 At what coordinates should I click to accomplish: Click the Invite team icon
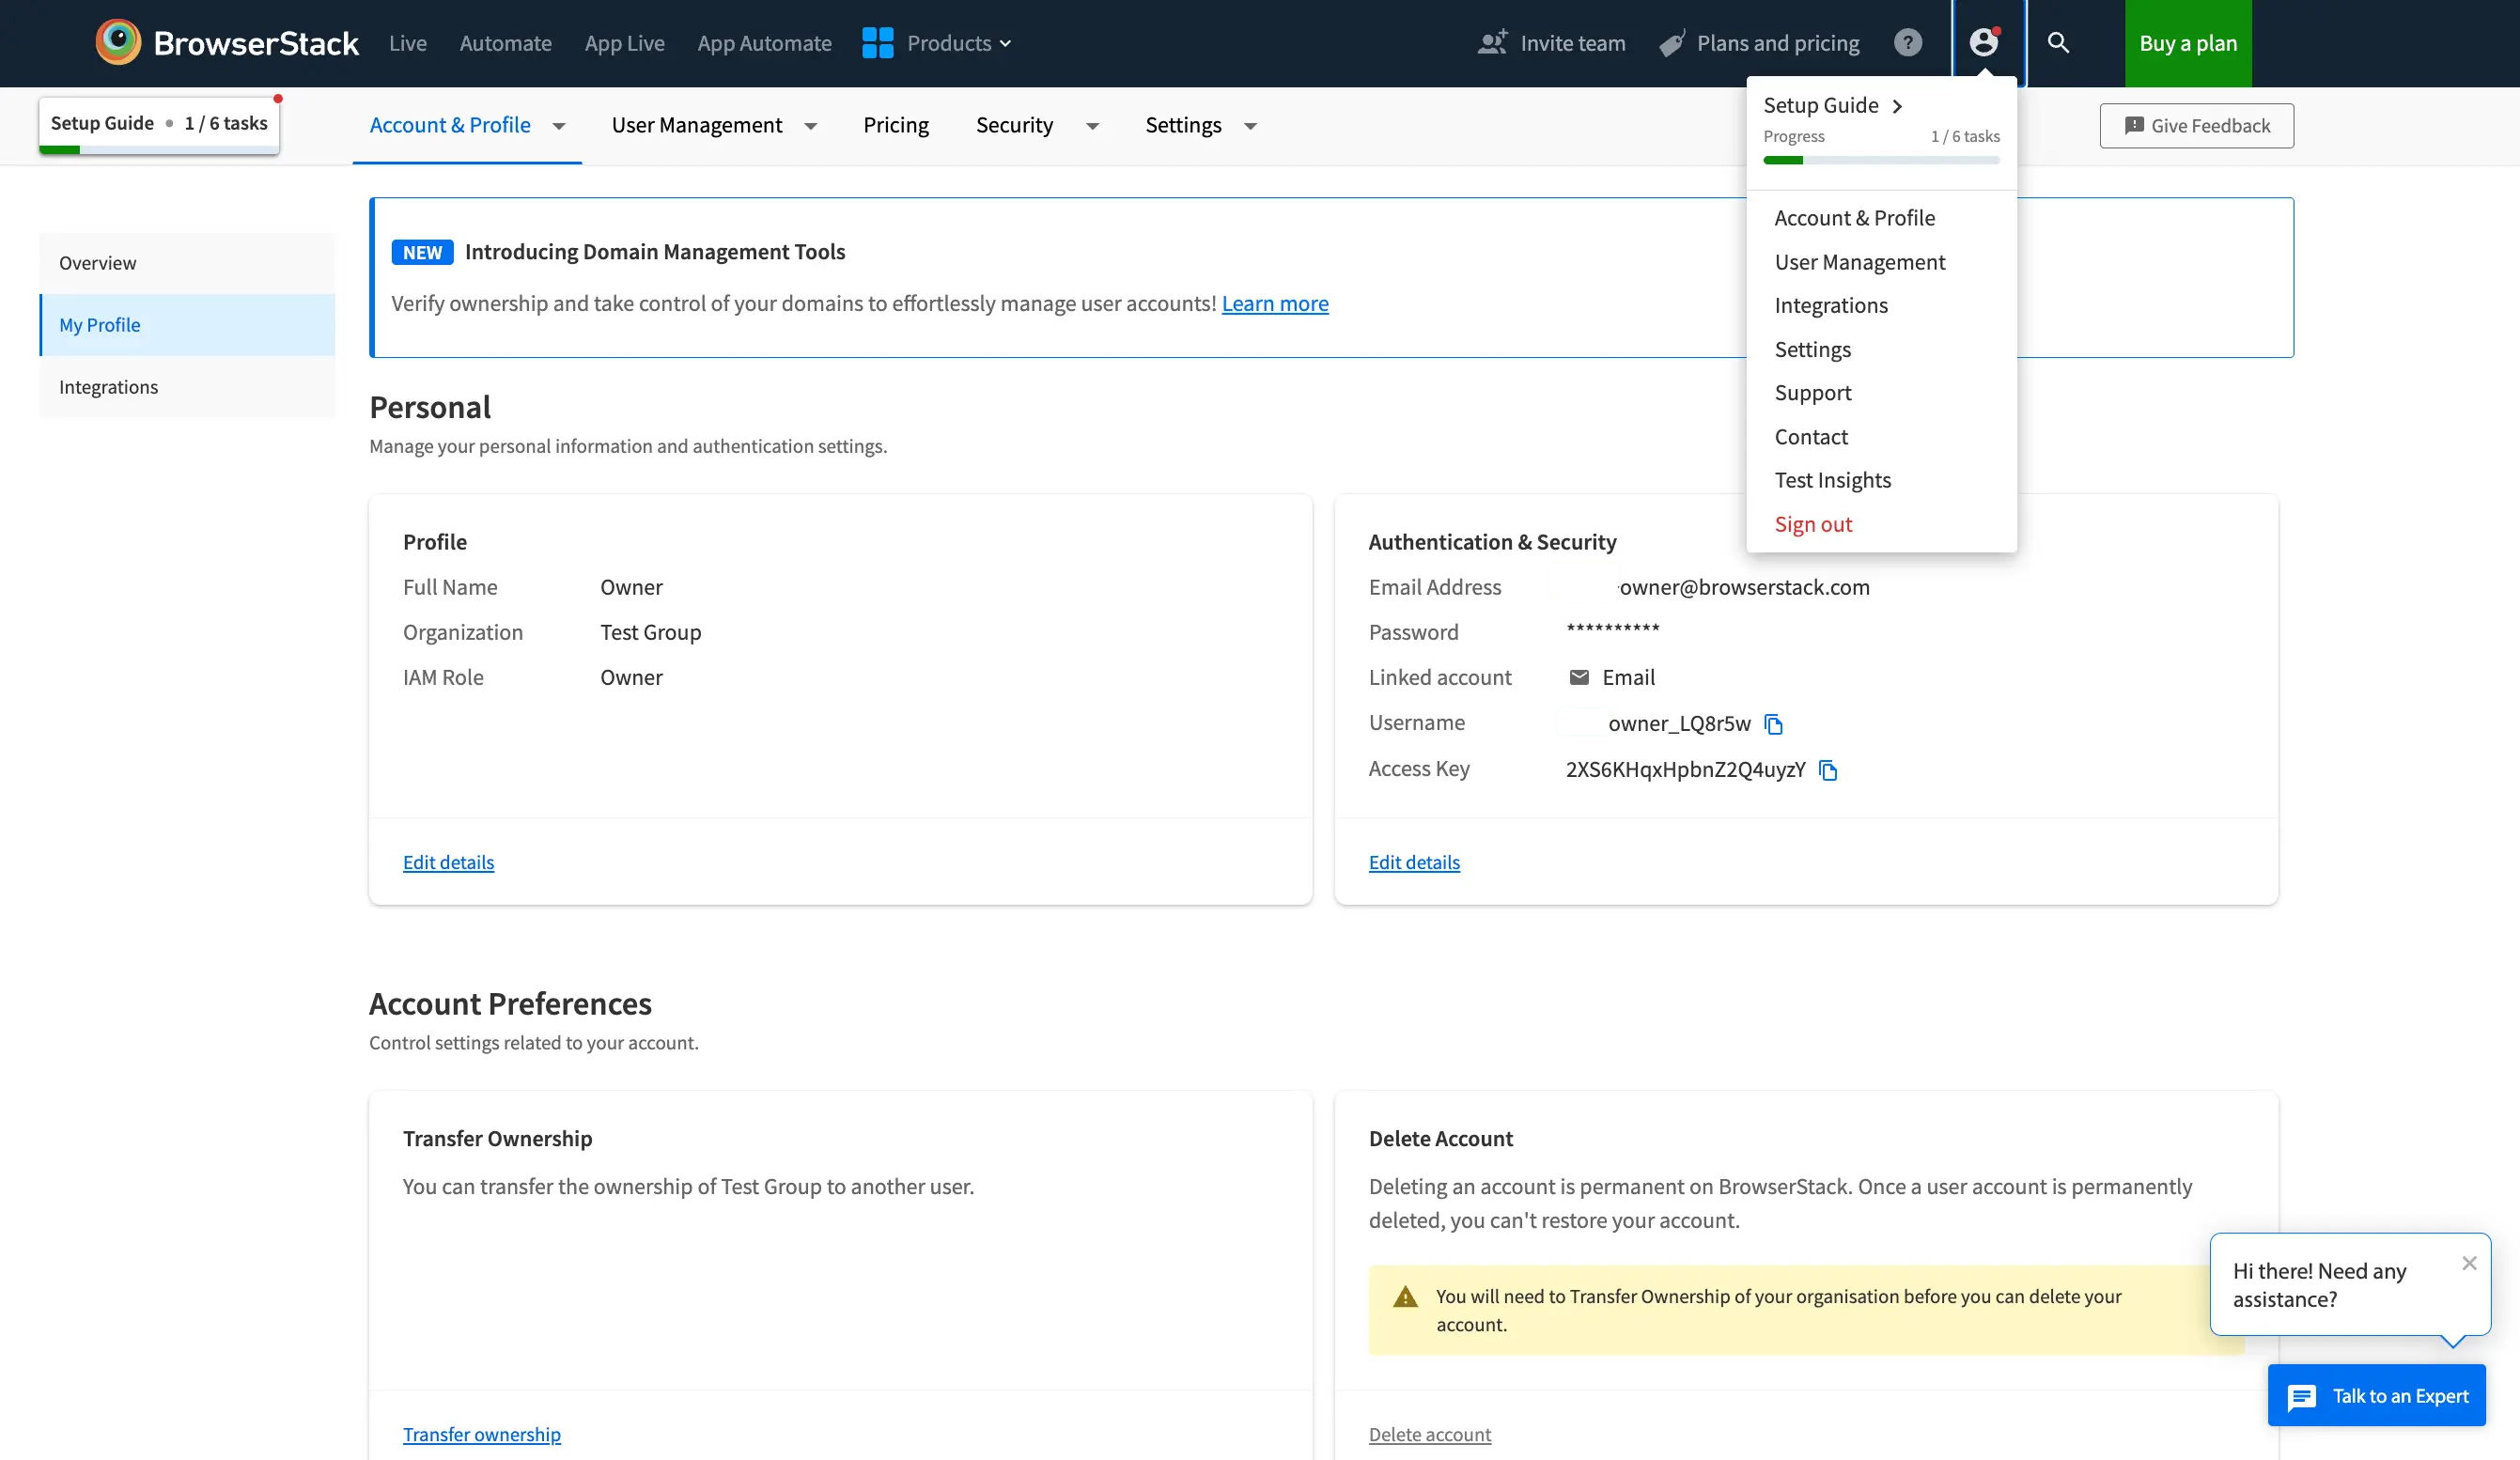pos(1492,43)
